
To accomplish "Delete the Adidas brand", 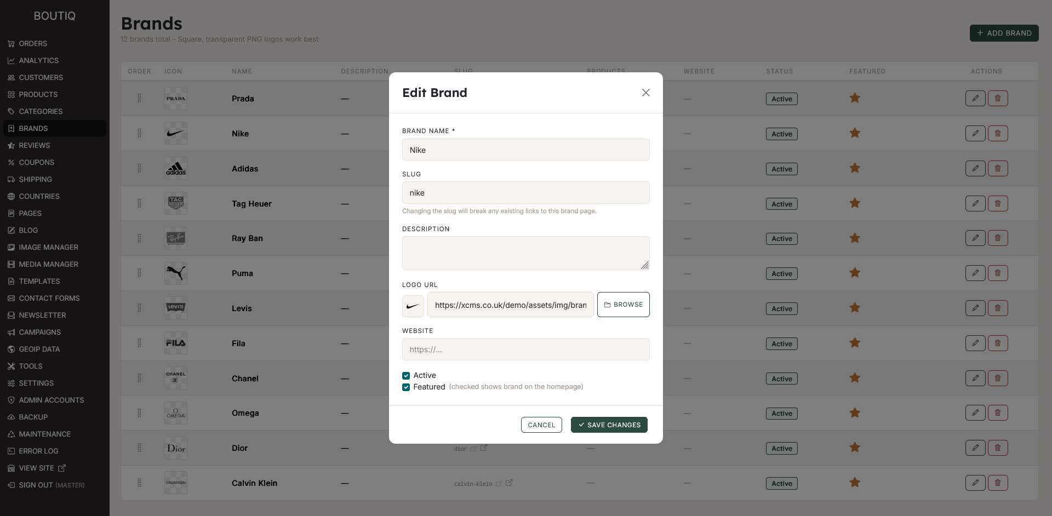I will coord(998,169).
